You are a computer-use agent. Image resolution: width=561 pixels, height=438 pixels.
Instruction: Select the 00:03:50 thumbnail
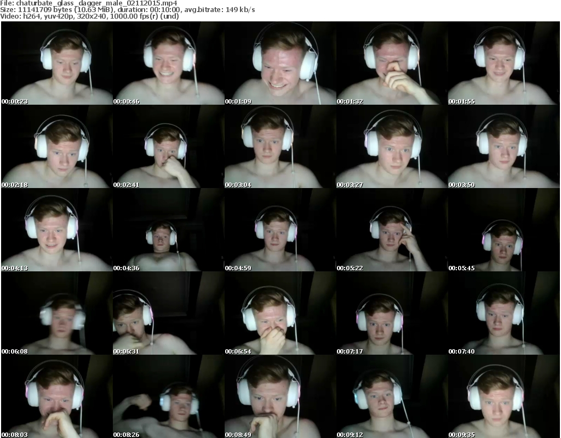[x=504, y=146]
